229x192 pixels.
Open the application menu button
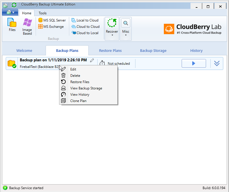10,12
